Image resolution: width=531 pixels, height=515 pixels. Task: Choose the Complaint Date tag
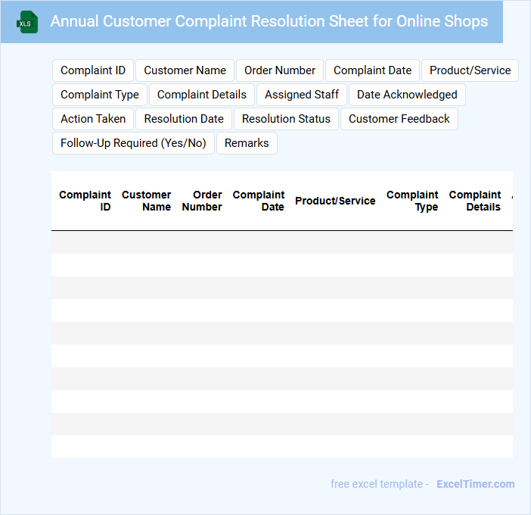(372, 70)
